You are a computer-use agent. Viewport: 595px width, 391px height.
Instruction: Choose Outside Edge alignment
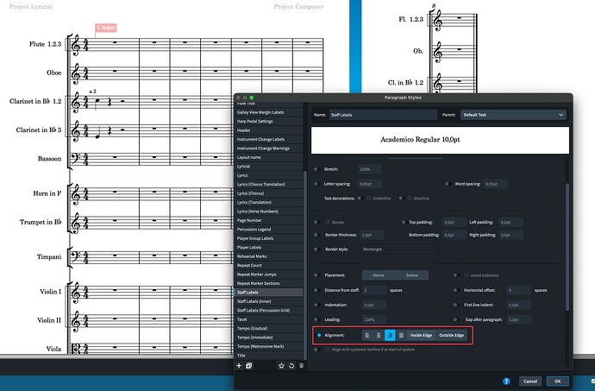click(x=451, y=335)
